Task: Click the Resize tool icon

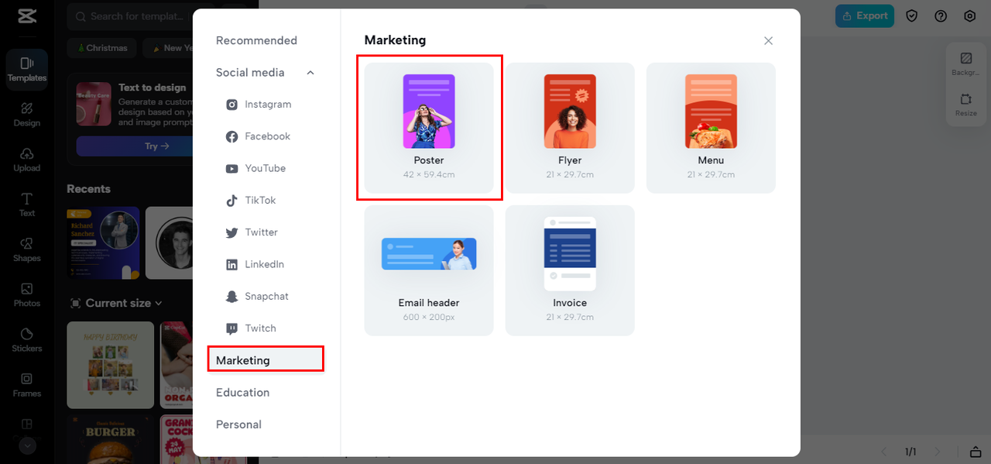Action: (965, 105)
